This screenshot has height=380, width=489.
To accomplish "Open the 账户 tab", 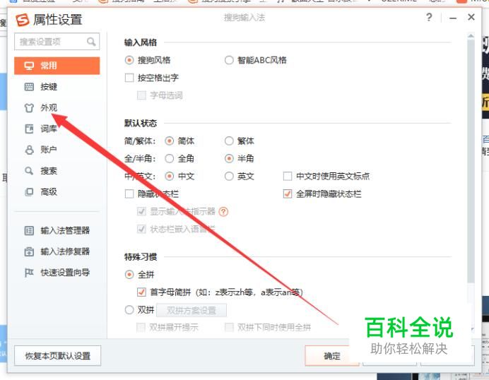I will pos(57,150).
